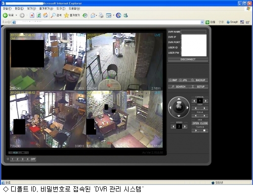Viewport: 253px width, 195px height.
Task: Click the BMP snapshot capture button
Action: (x=173, y=80)
